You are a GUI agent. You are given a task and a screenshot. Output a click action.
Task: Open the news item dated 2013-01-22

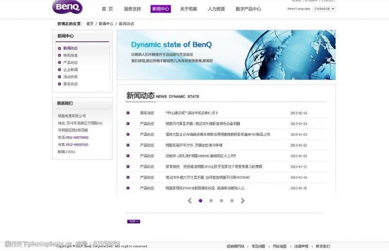(201, 156)
